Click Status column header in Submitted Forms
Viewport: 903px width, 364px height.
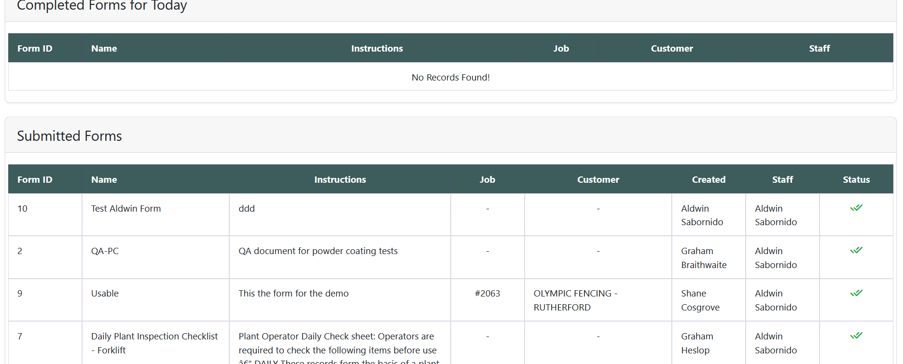[856, 179]
